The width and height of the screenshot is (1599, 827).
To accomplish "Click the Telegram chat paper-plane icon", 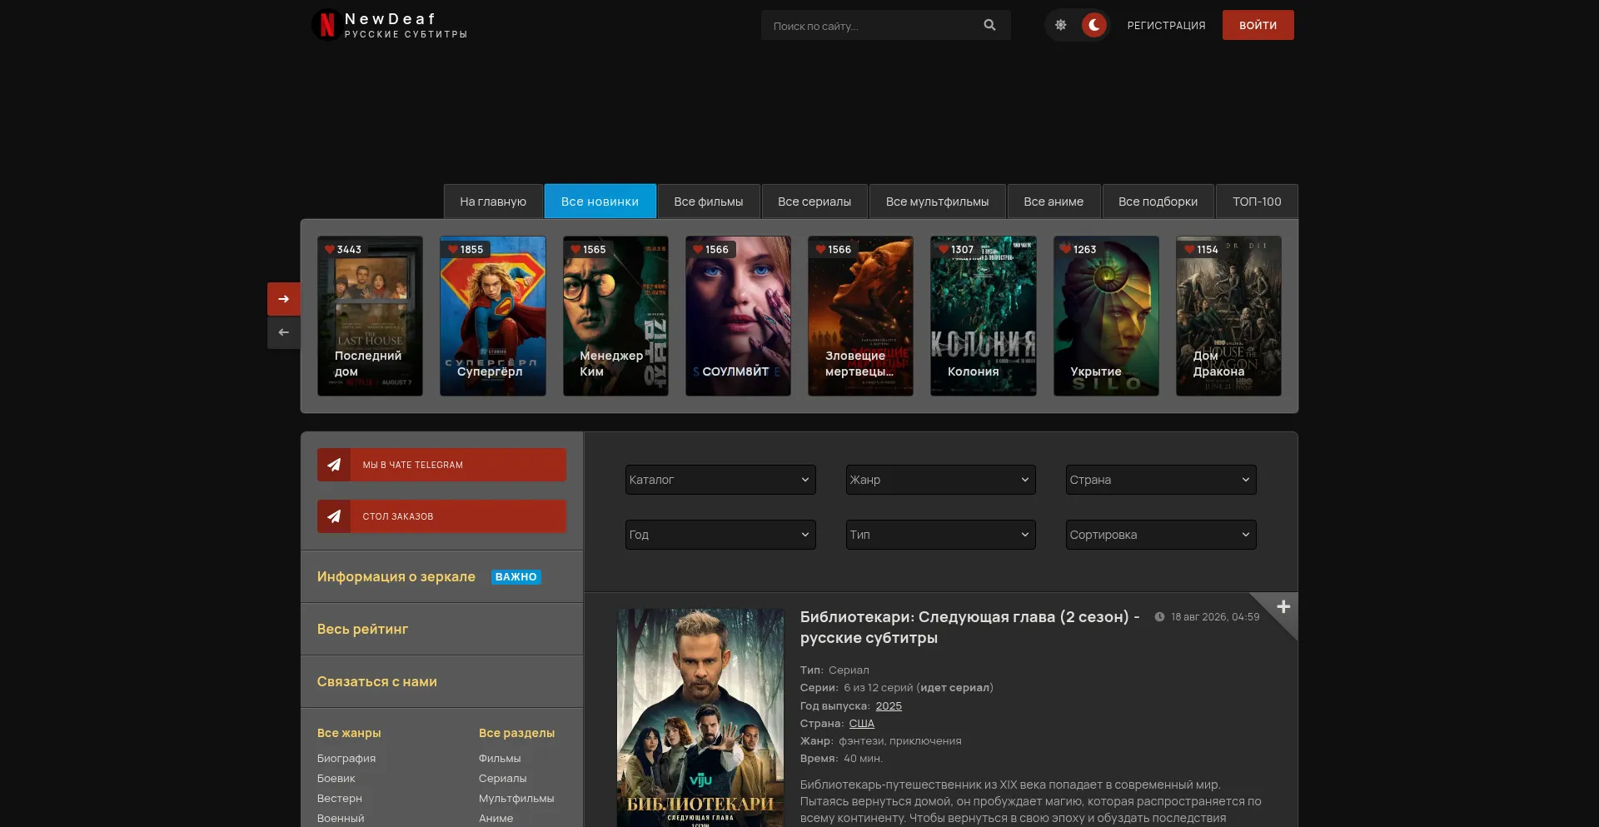I will point(334,465).
